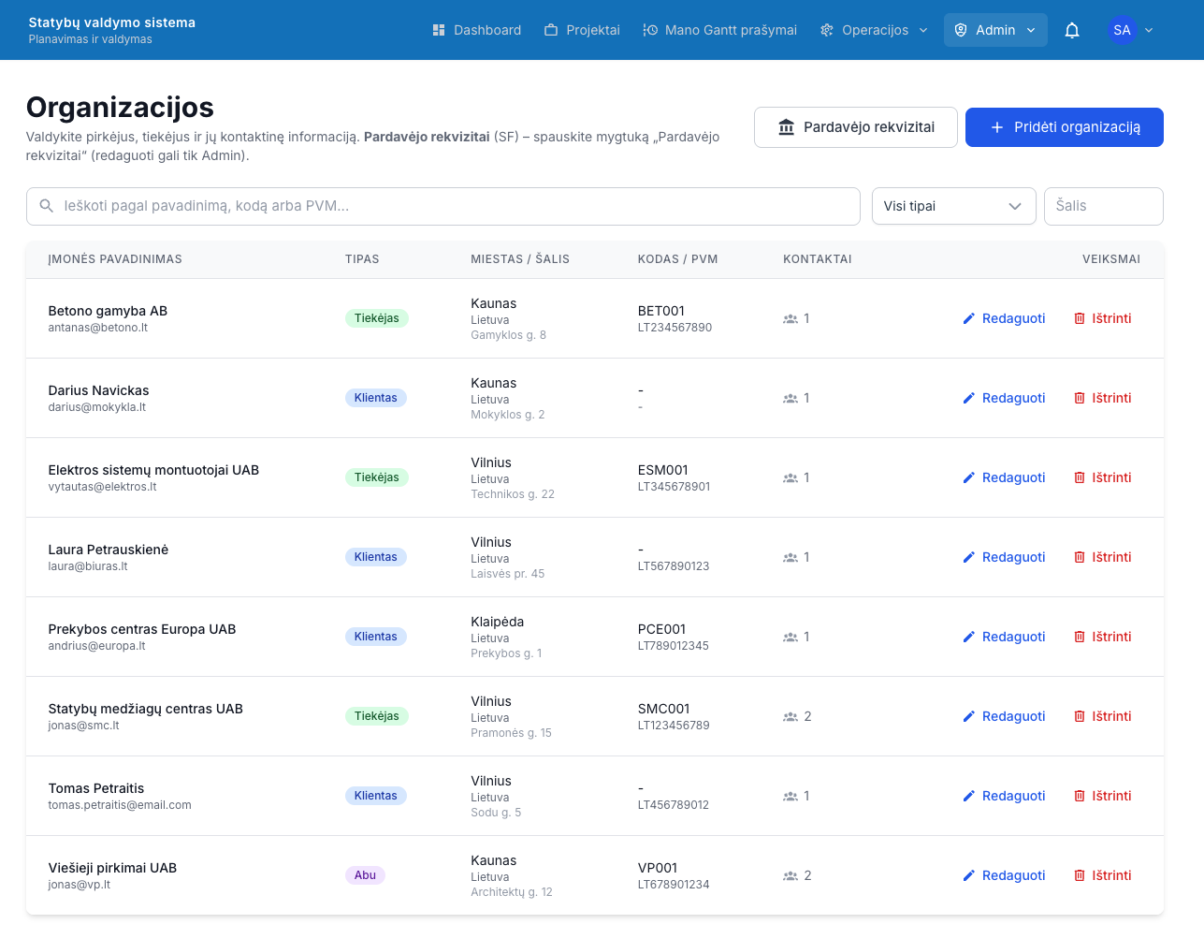Click address Laisvės pr. 45
Image resolution: width=1204 pixels, height=939 pixels.
(508, 574)
